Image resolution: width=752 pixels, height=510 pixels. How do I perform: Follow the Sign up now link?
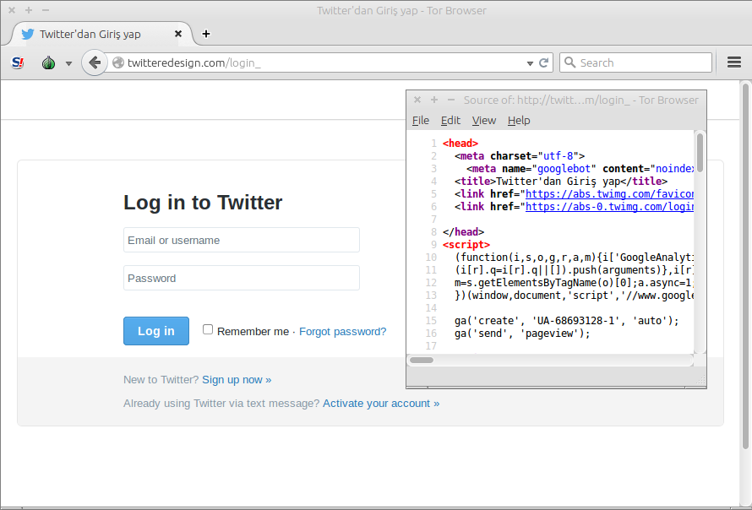click(x=237, y=380)
